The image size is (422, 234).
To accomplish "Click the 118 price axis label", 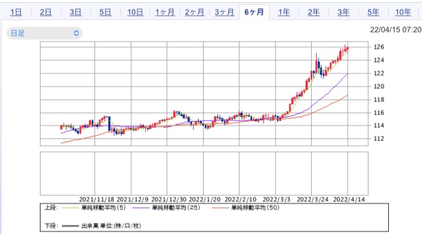I will [379, 99].
